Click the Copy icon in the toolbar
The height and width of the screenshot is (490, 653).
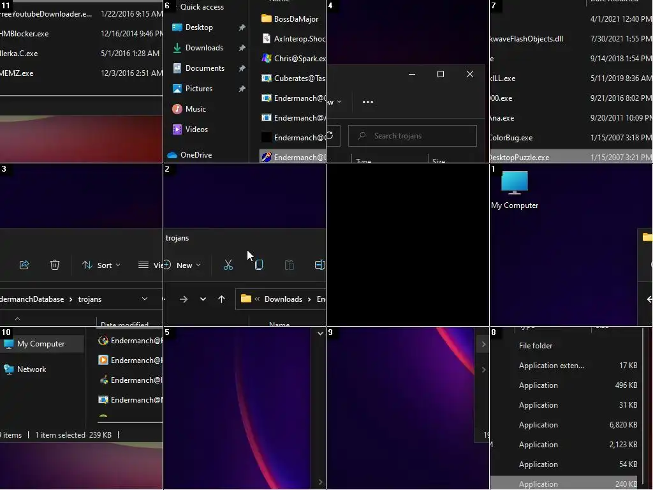pyautogui.click(x=259, y=265)
